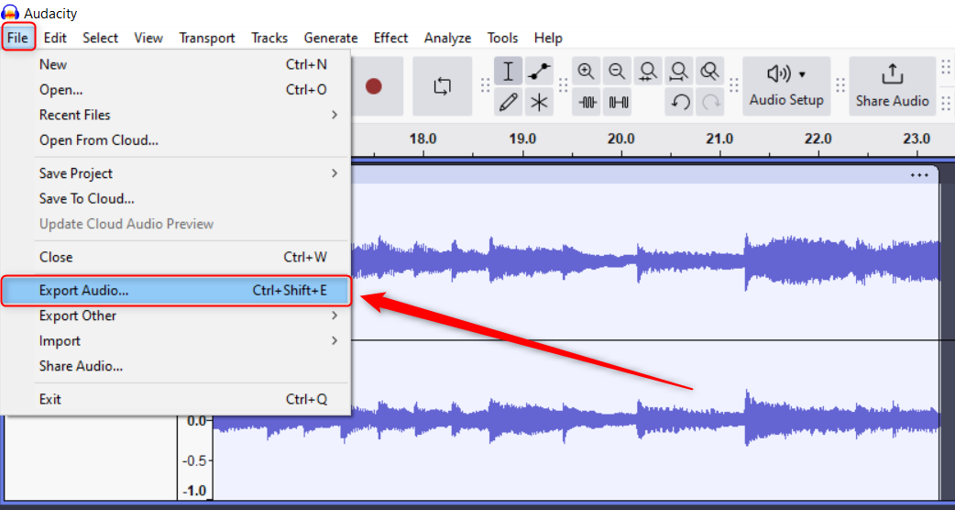
Task: Open the Help menu
Action: 548,38
